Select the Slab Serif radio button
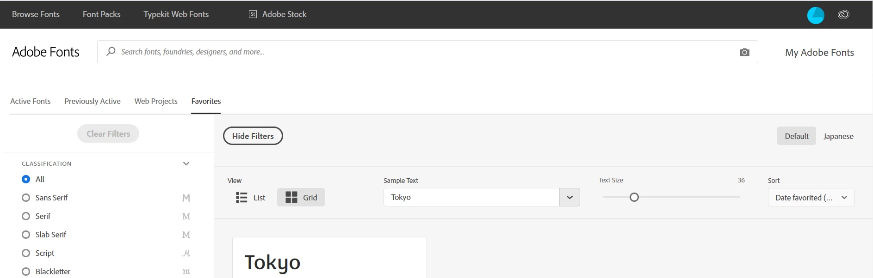Viewport: 873px width, 278px height. tap(26, 235)
